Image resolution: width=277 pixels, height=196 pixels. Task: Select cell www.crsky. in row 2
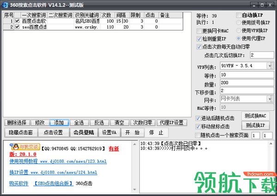87,27
